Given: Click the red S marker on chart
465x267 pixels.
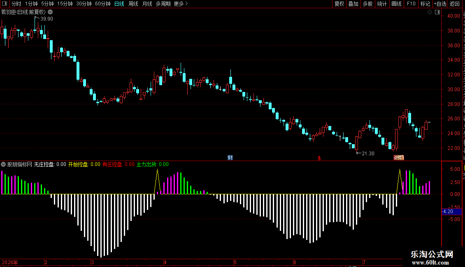Looking at the screenshot, I should (319, 158).
